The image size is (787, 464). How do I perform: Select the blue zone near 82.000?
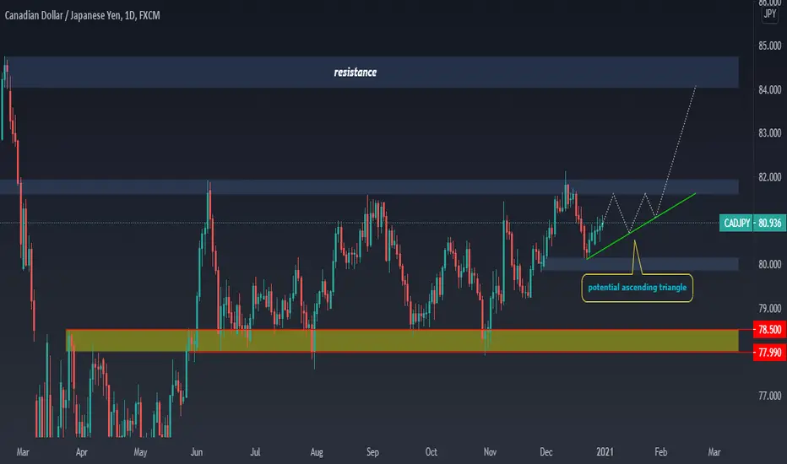tap(369, 186)
